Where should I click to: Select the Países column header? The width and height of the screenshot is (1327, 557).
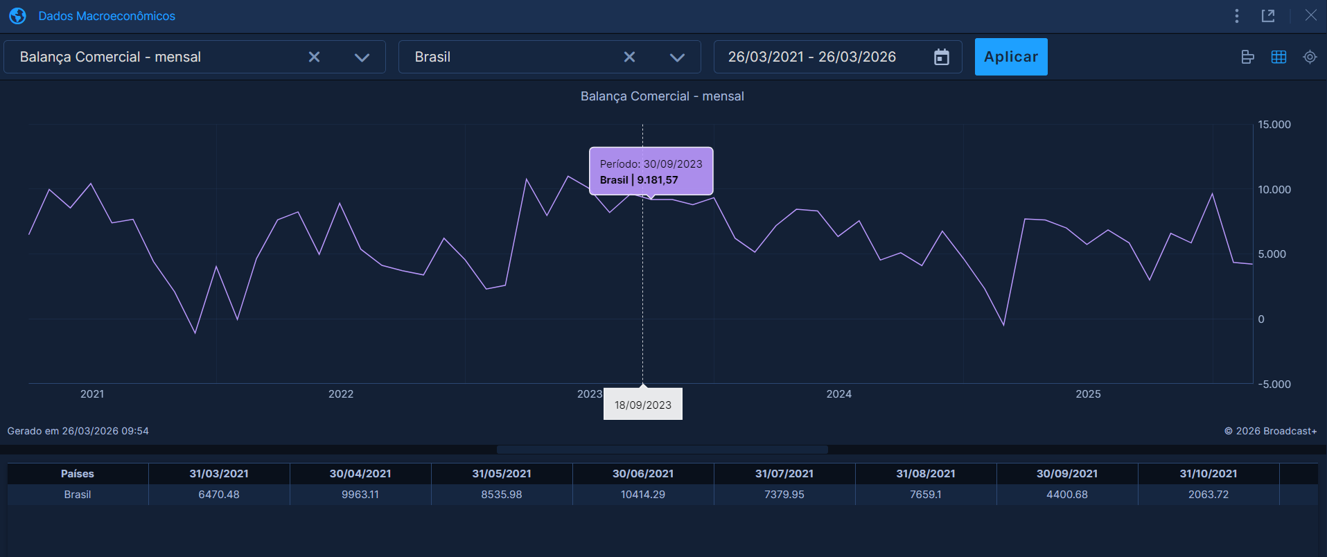78,474
